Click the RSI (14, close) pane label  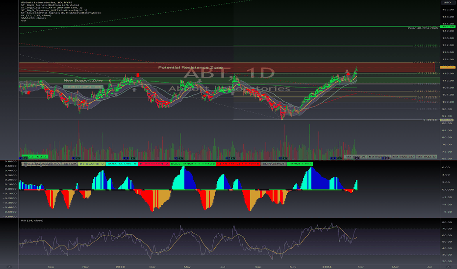click(32, 221)
